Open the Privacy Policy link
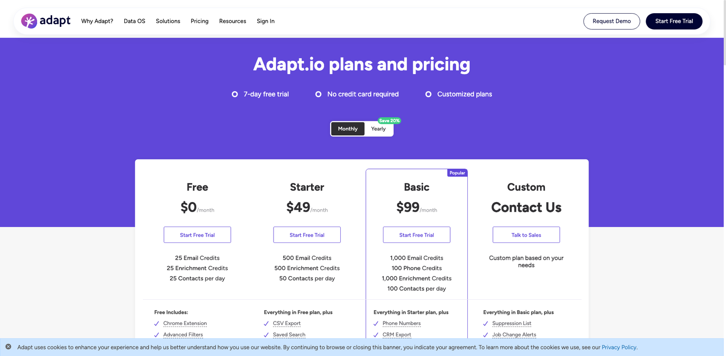 (619, 347)
